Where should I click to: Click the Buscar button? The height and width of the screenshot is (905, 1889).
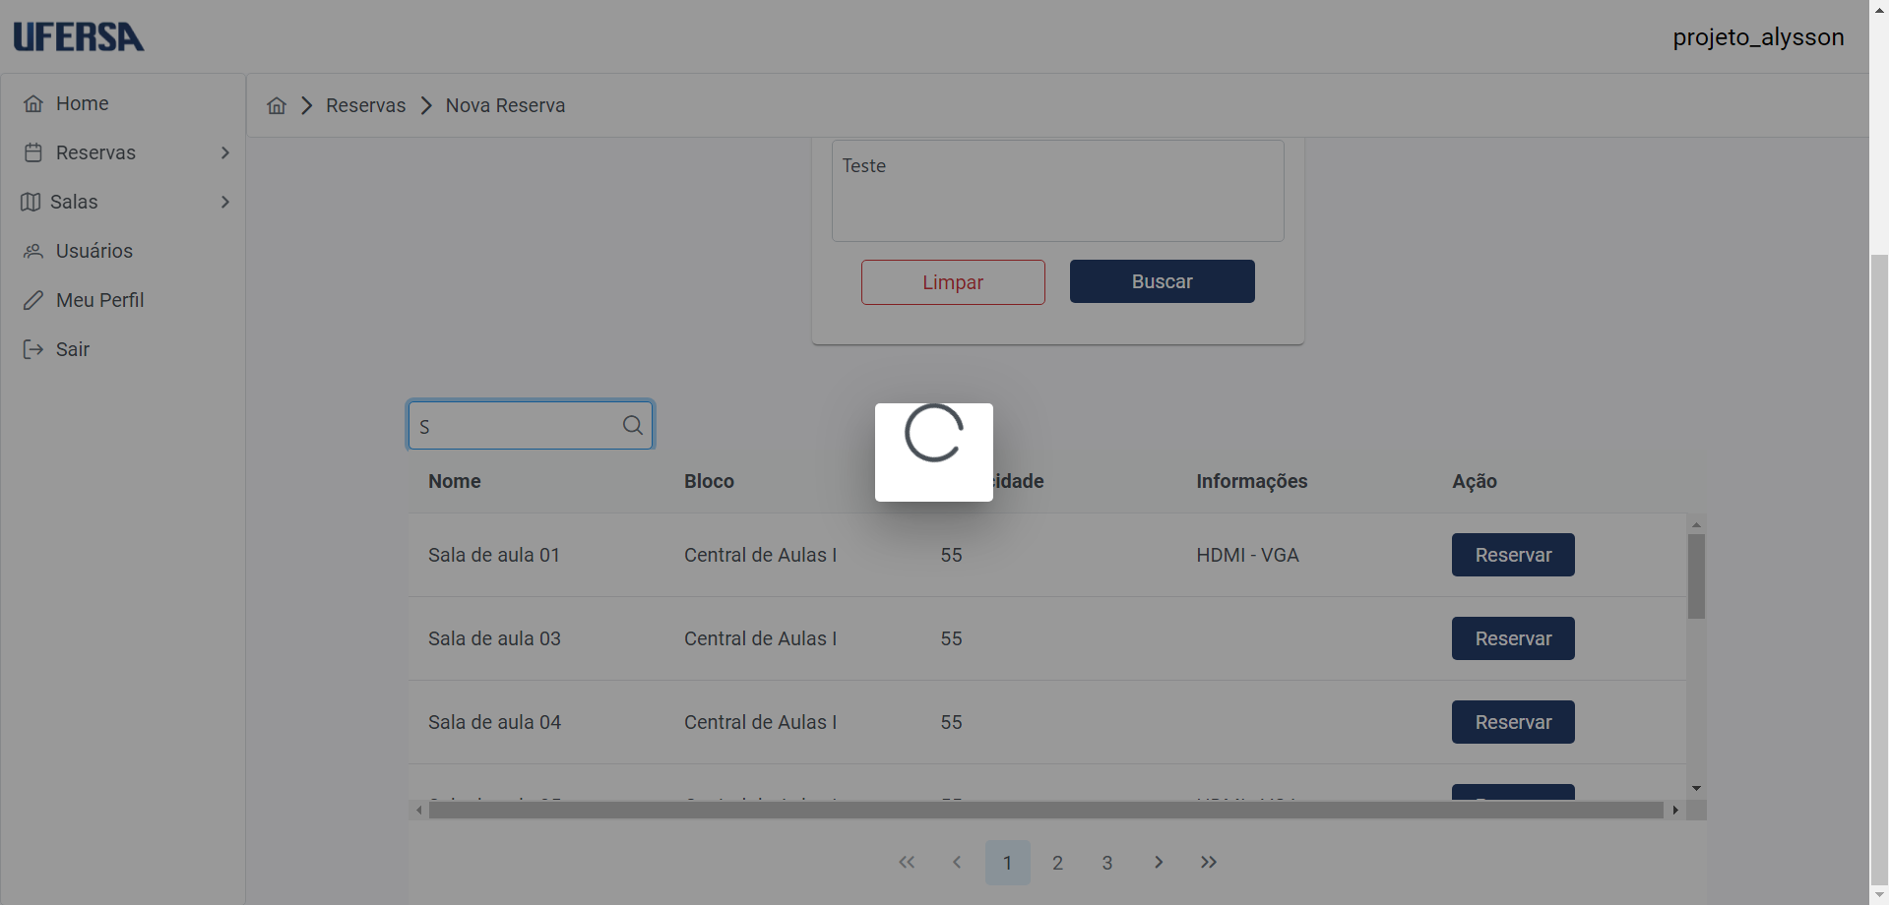1162,281
